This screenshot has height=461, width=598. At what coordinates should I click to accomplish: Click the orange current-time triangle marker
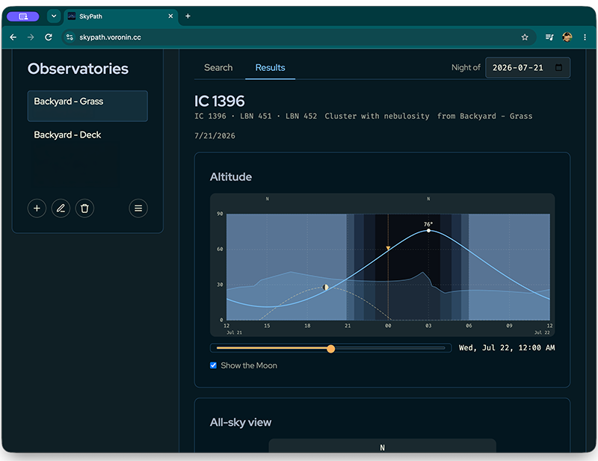[388, 248]
